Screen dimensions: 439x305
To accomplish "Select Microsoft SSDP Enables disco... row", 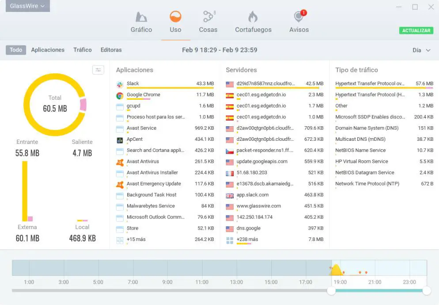I will pos(384,117).
